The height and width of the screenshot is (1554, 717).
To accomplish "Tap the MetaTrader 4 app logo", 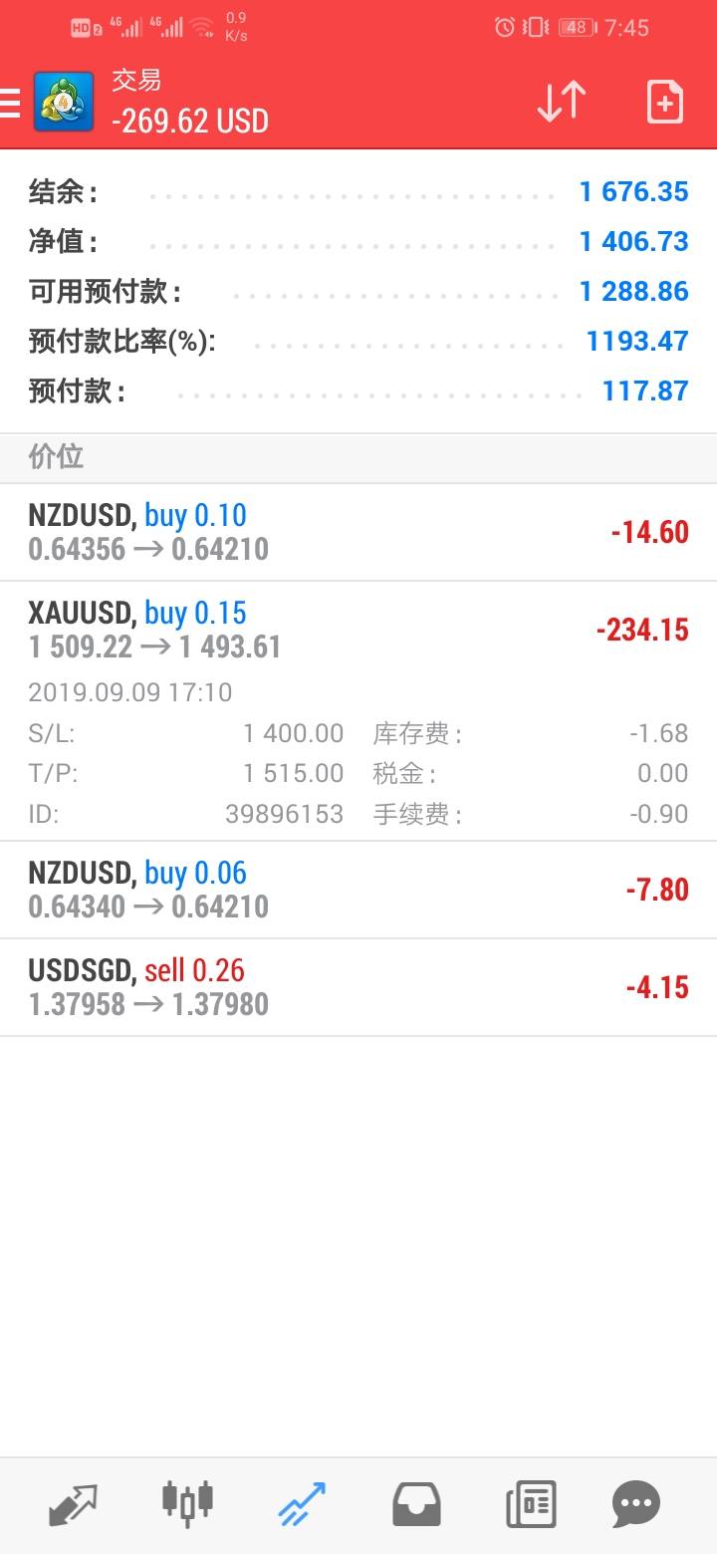I will point(64,102).
